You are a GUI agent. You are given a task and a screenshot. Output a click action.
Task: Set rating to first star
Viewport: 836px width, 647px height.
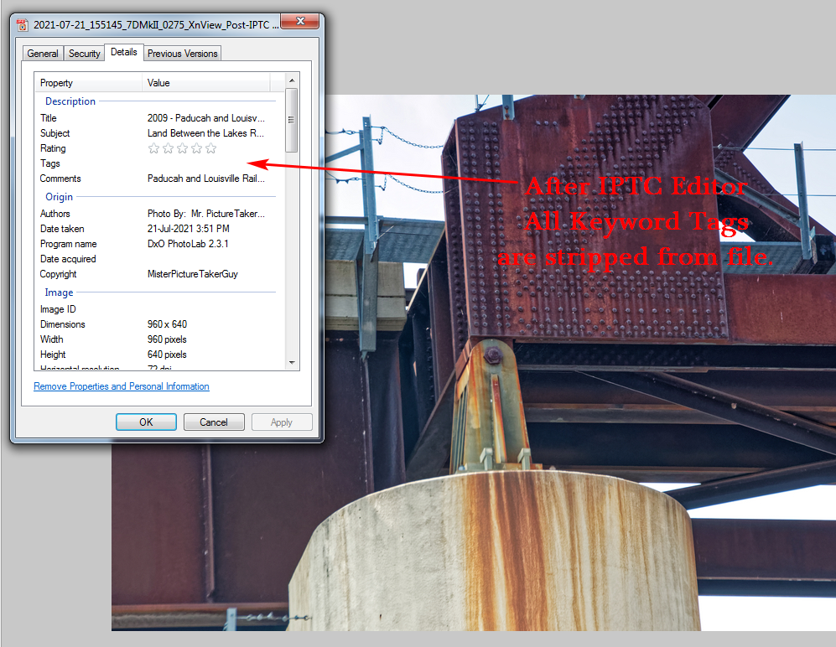[x=153, y=148]
